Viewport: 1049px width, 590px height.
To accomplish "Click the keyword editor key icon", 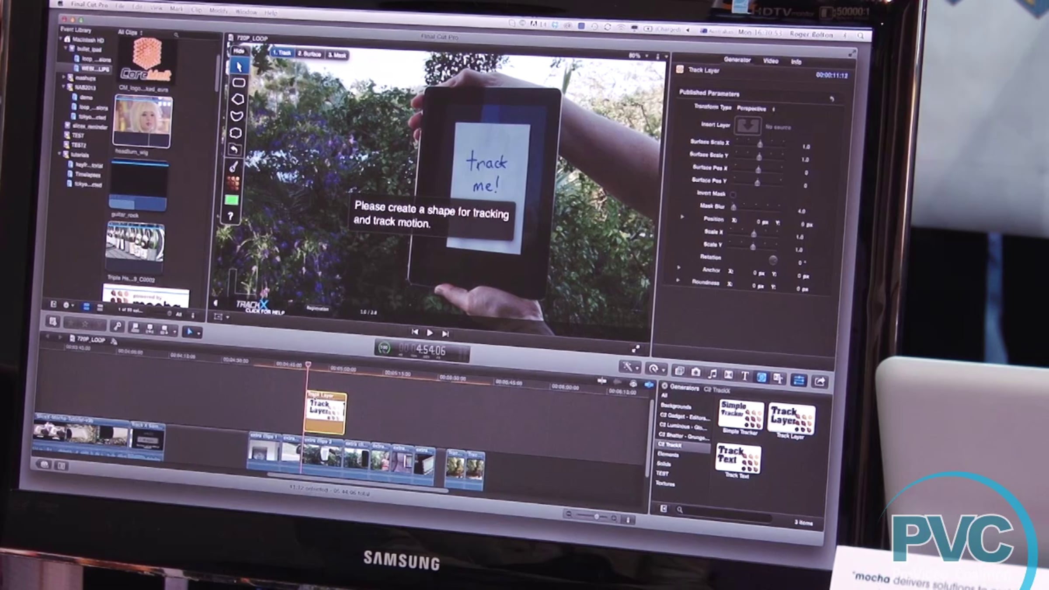I will pos(117,326).
